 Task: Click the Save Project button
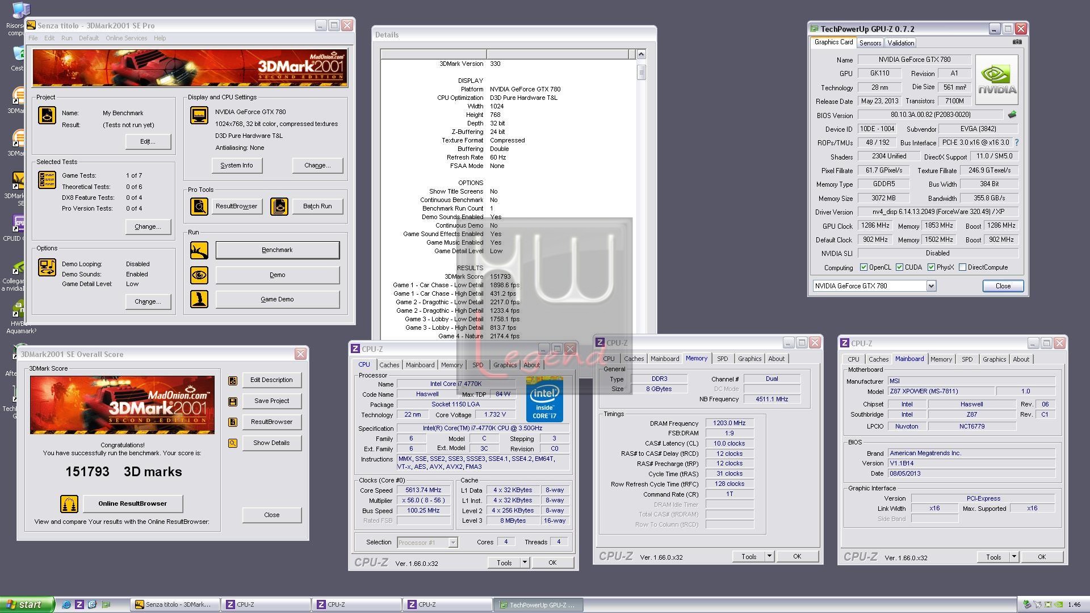(271, 401)
